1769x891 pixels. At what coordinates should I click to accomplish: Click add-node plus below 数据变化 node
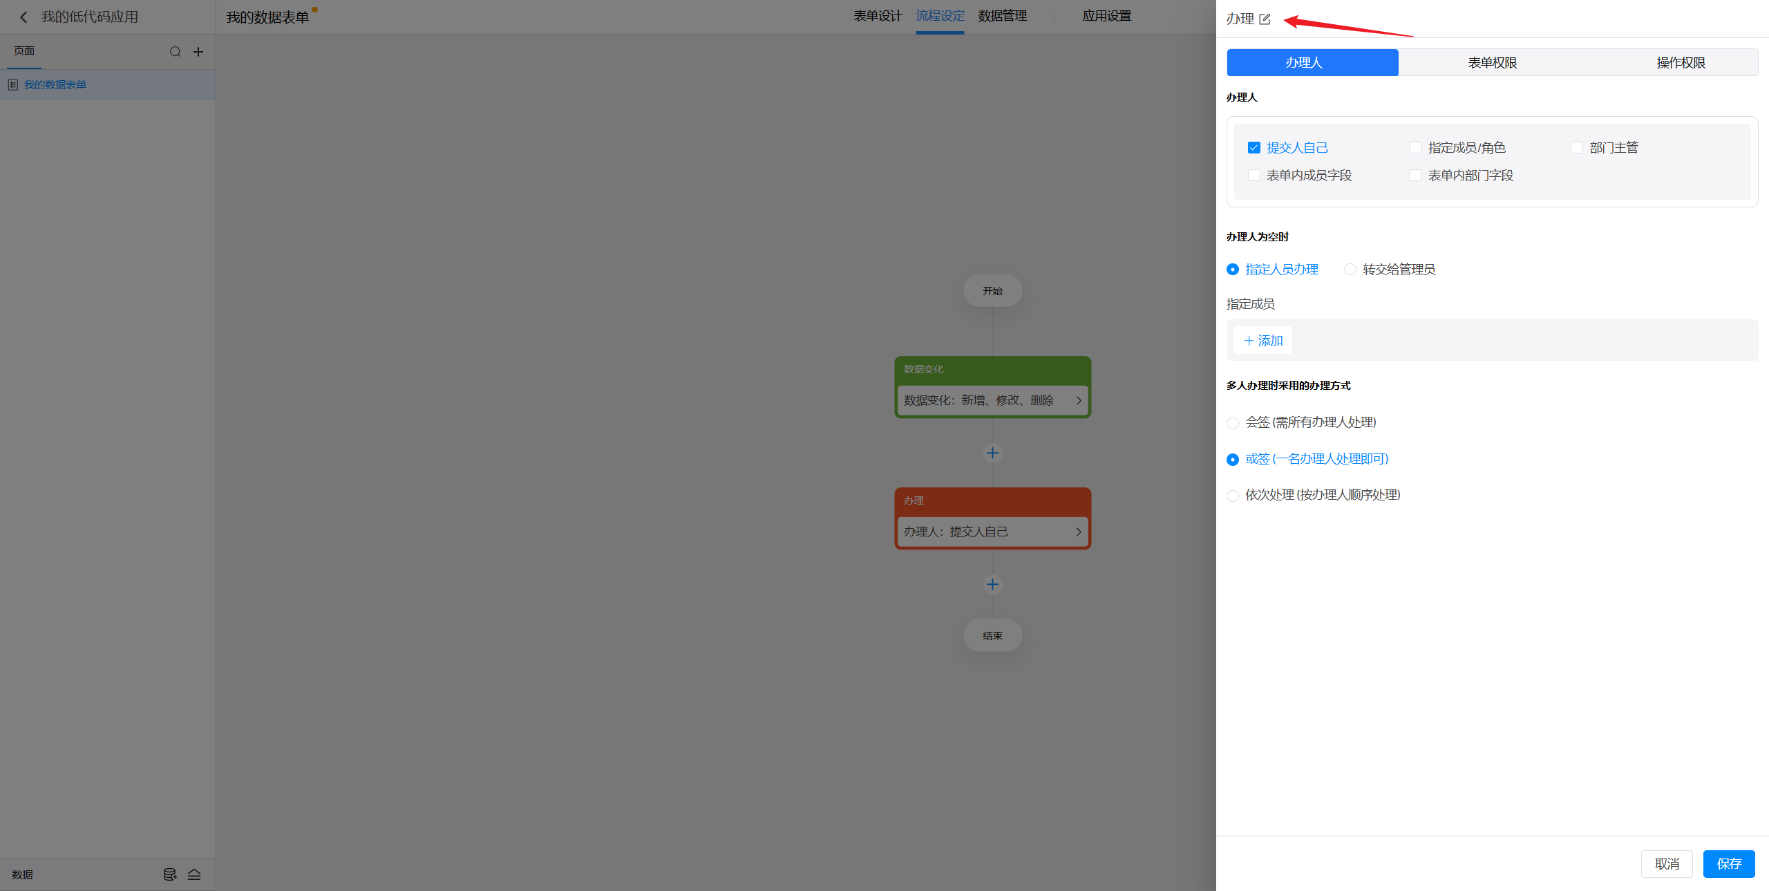[x=992, y=453]
